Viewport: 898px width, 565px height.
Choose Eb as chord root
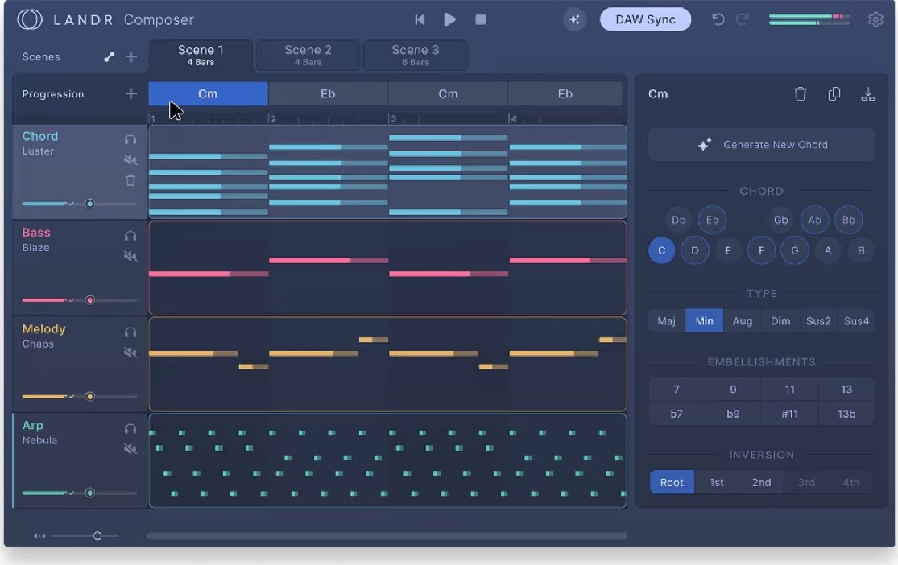pyautogui.click(x=712, y=220)
